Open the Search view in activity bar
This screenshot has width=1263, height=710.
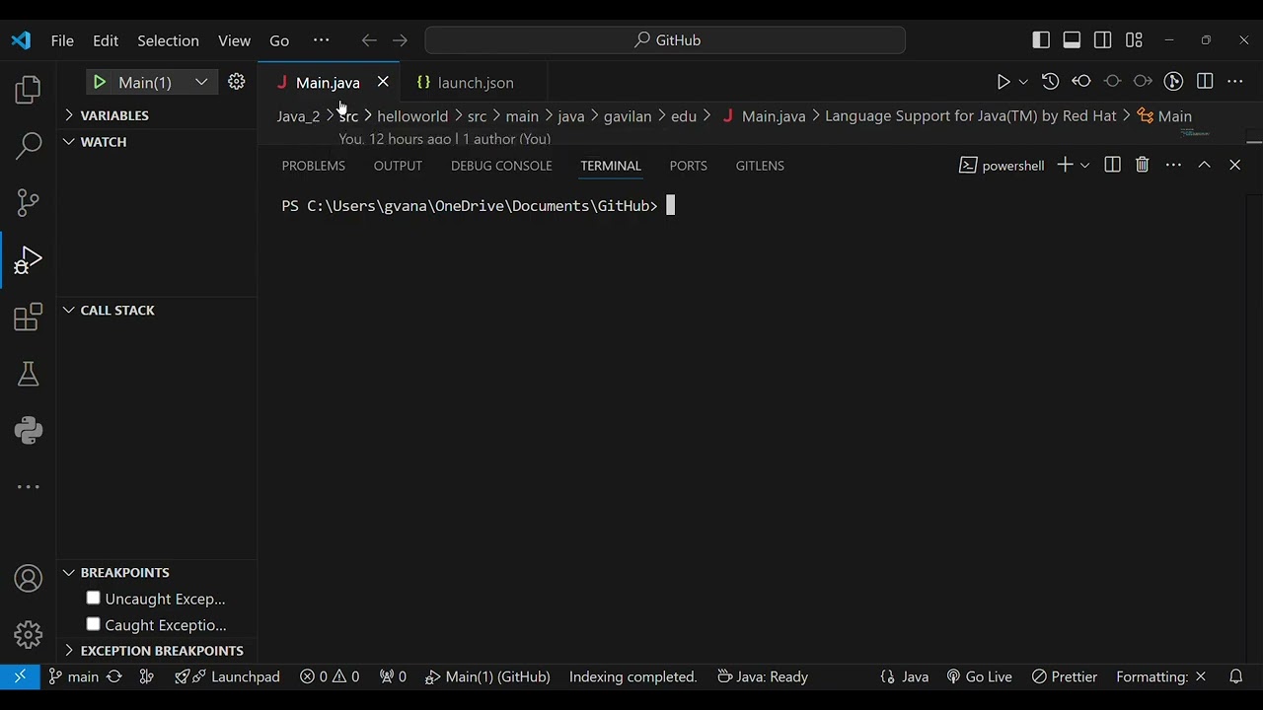[28, 146]
